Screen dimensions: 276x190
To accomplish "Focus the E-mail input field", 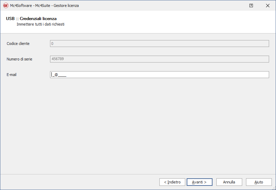I will pyautogui.click(x=159, y=75).
